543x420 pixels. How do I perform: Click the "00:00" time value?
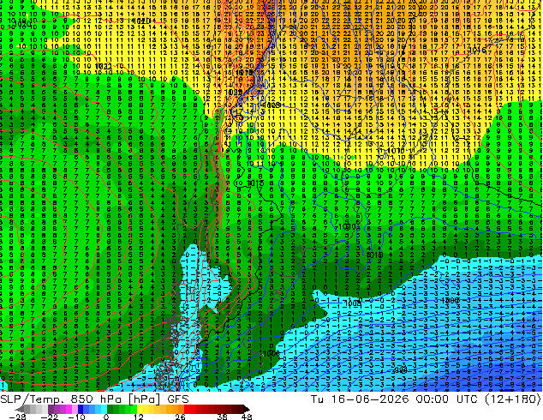point(433,399)
